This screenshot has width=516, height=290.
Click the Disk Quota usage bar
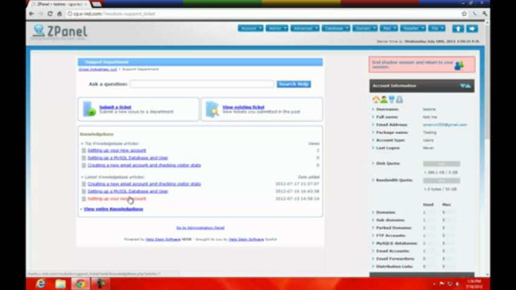point(441,164)
